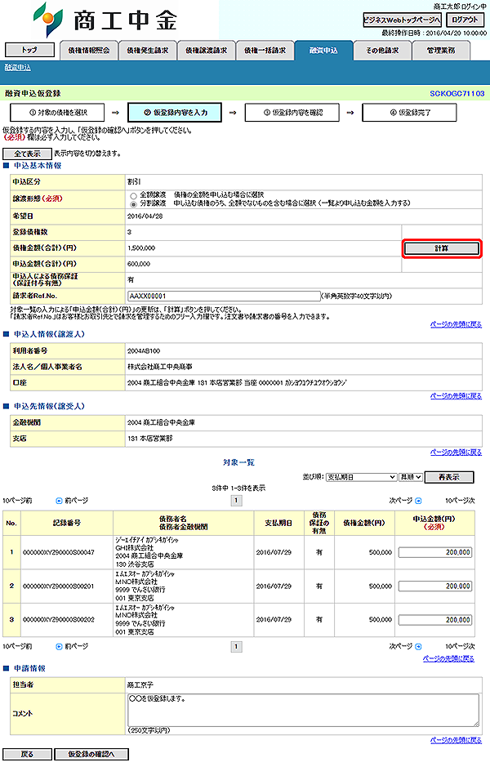This screenshot has width=490, height=767.
Task: Click page number 1 above the table
Action: tap(236, 501)
